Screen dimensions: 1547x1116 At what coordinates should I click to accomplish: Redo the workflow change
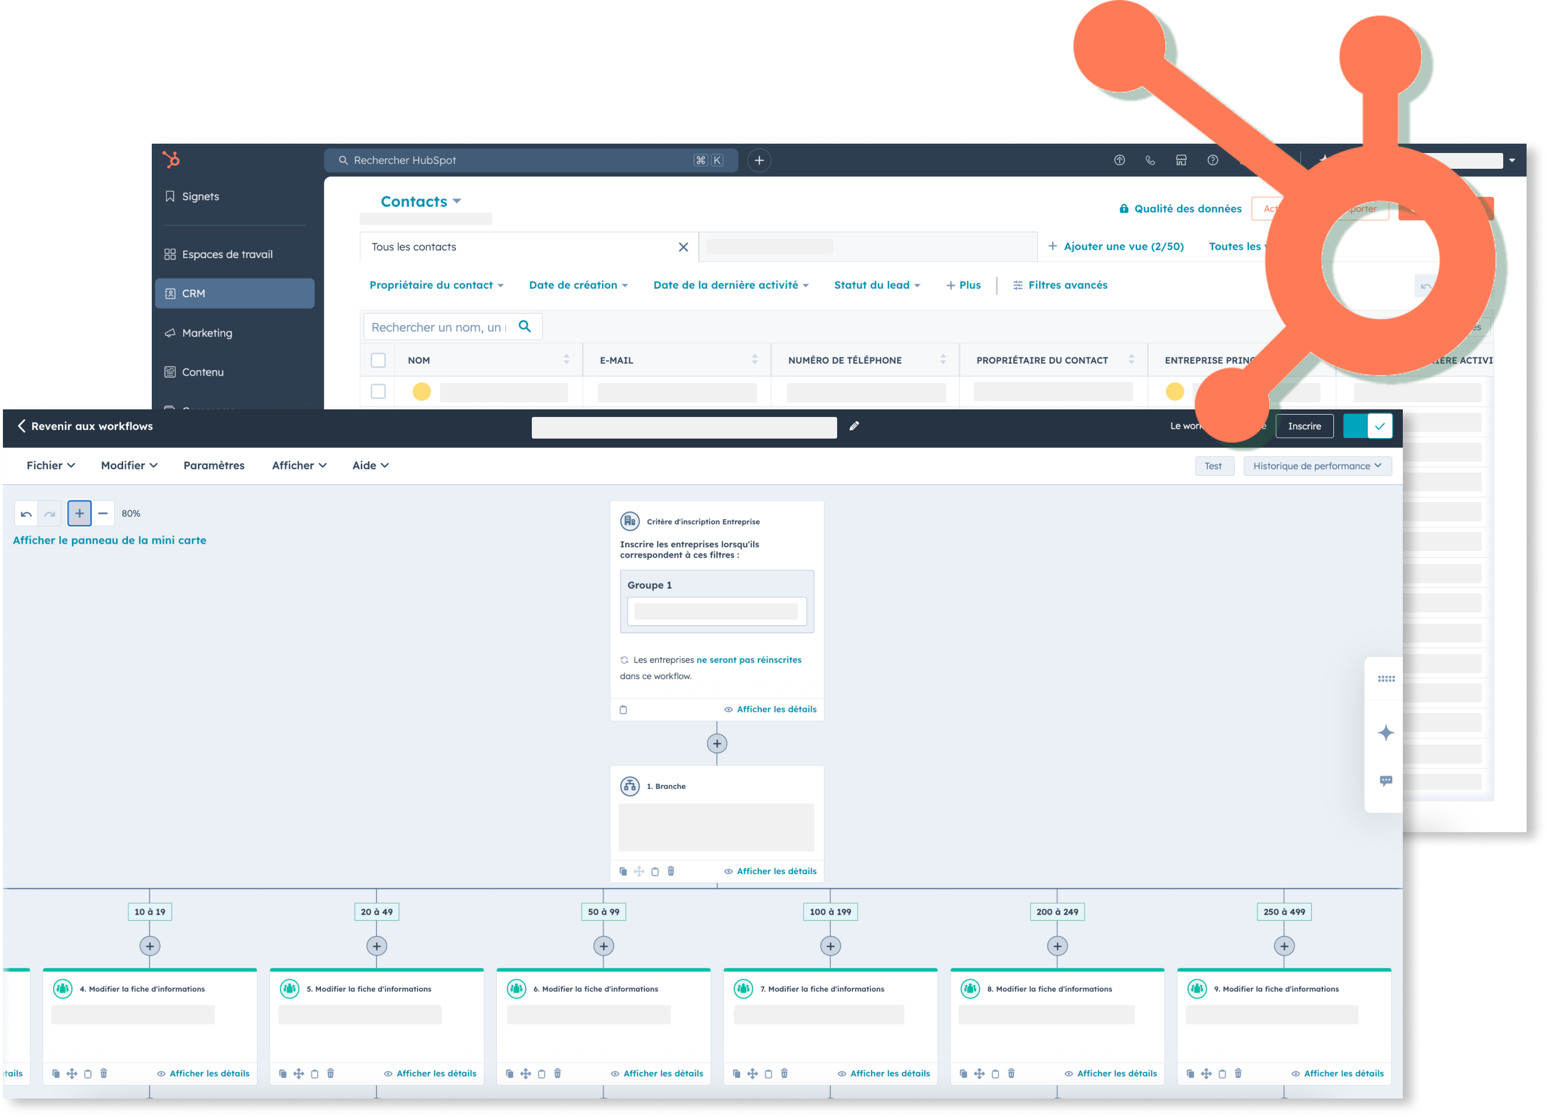[50, 514]
